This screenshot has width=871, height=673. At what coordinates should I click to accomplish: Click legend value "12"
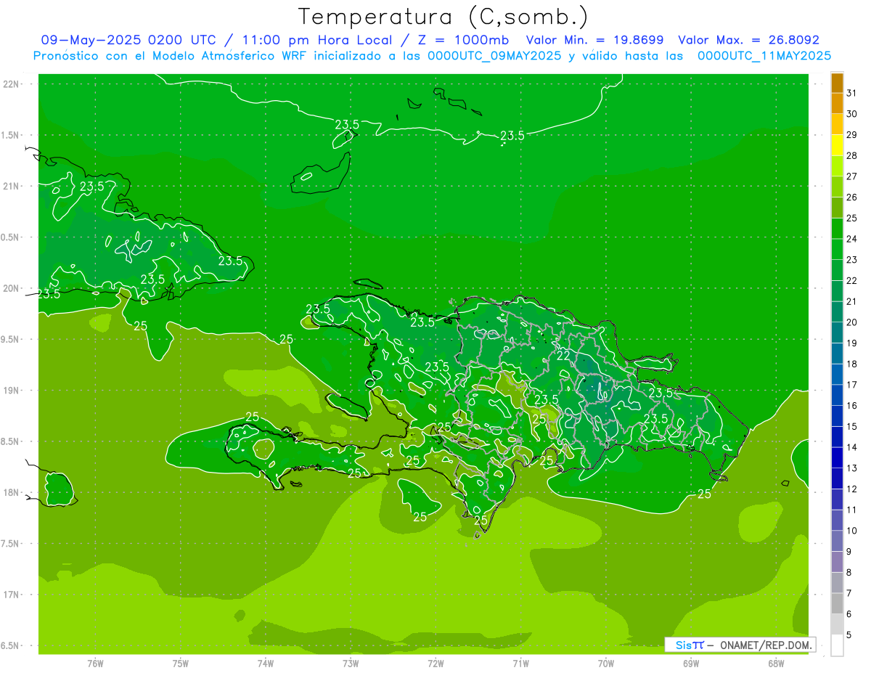[x=852, y=489]
